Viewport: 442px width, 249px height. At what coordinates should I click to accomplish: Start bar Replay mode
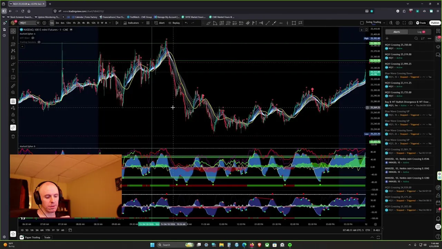[174, 23]
